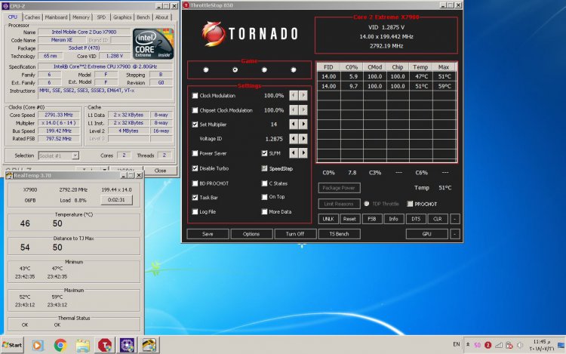Uncheck Disable Turbo checkbox
The width and height of the screenshot is (566, 354).
coord(195,168)
